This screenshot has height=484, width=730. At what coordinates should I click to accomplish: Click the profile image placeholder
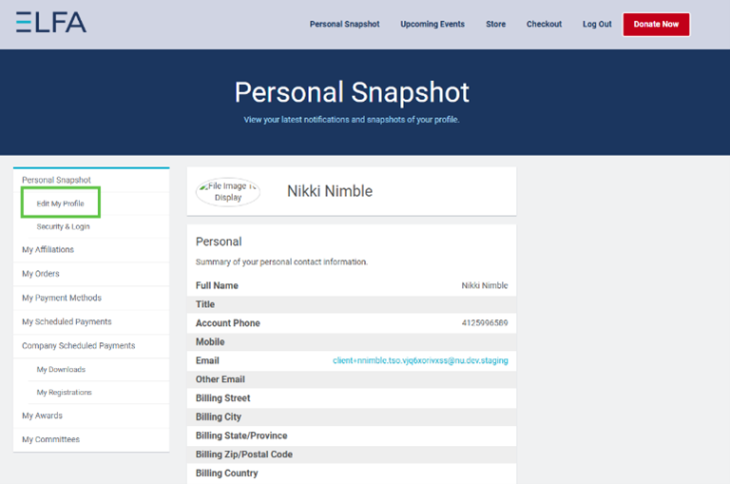[227, 191]
